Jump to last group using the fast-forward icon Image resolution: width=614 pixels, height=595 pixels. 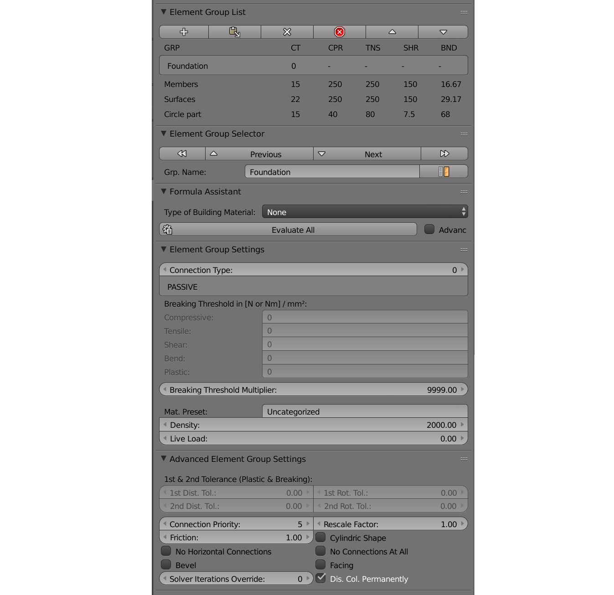point(444,154)
